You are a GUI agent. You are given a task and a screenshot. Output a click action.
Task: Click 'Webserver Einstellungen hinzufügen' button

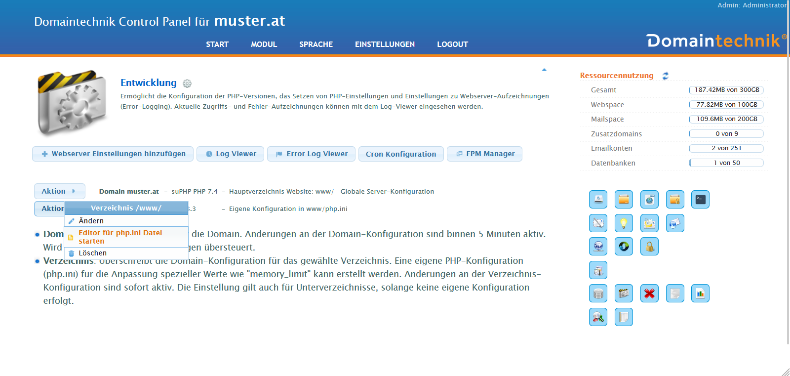[x=114, y=154]
